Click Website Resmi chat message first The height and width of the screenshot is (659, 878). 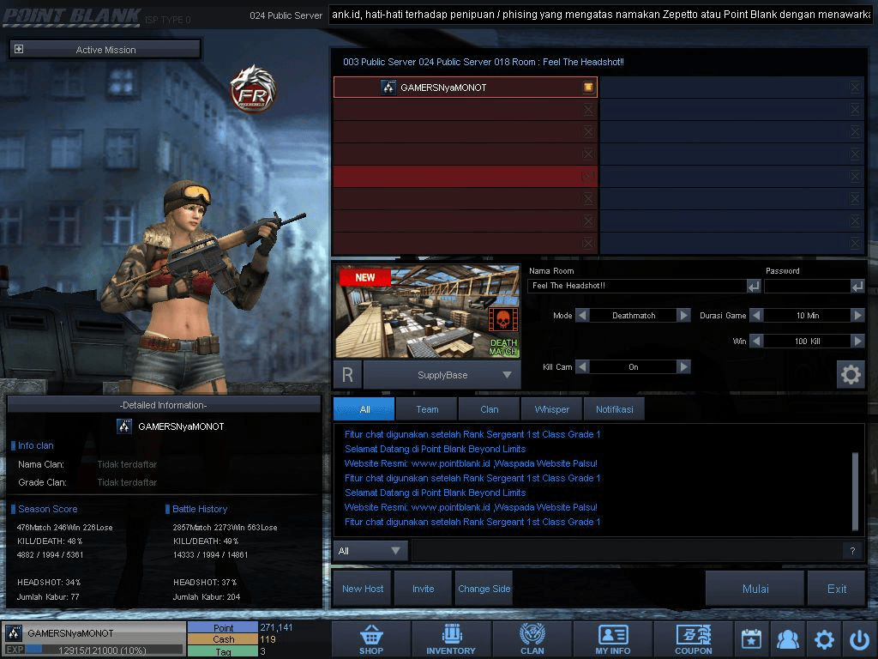tap(471, 463)
